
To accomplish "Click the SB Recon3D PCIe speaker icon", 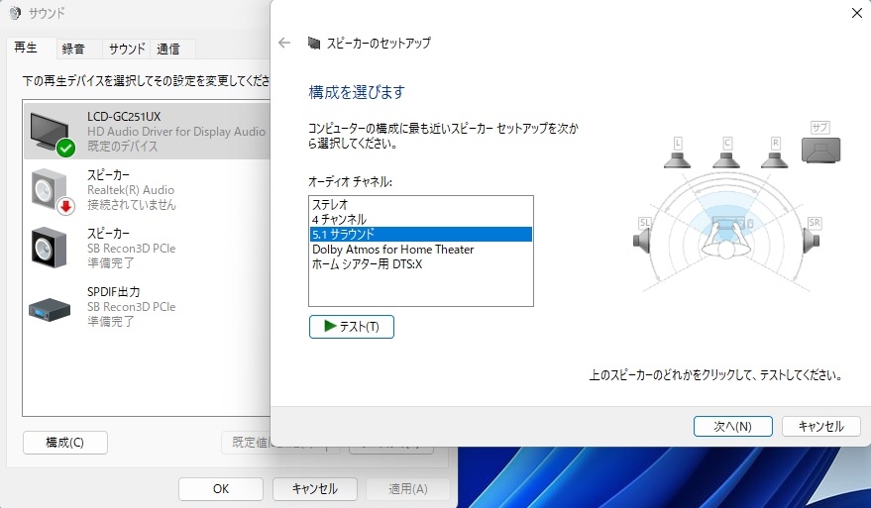I will point(49,248).
